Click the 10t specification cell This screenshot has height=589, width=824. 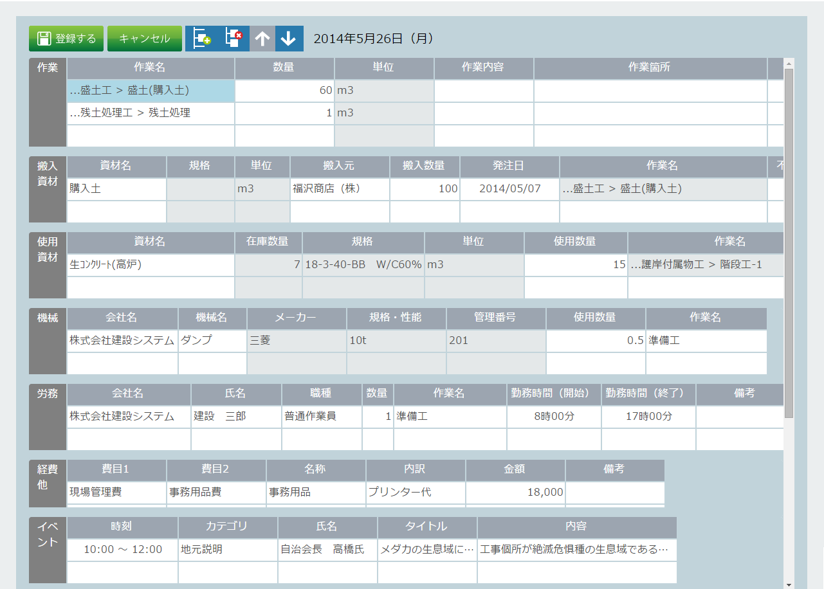[396, 341]
